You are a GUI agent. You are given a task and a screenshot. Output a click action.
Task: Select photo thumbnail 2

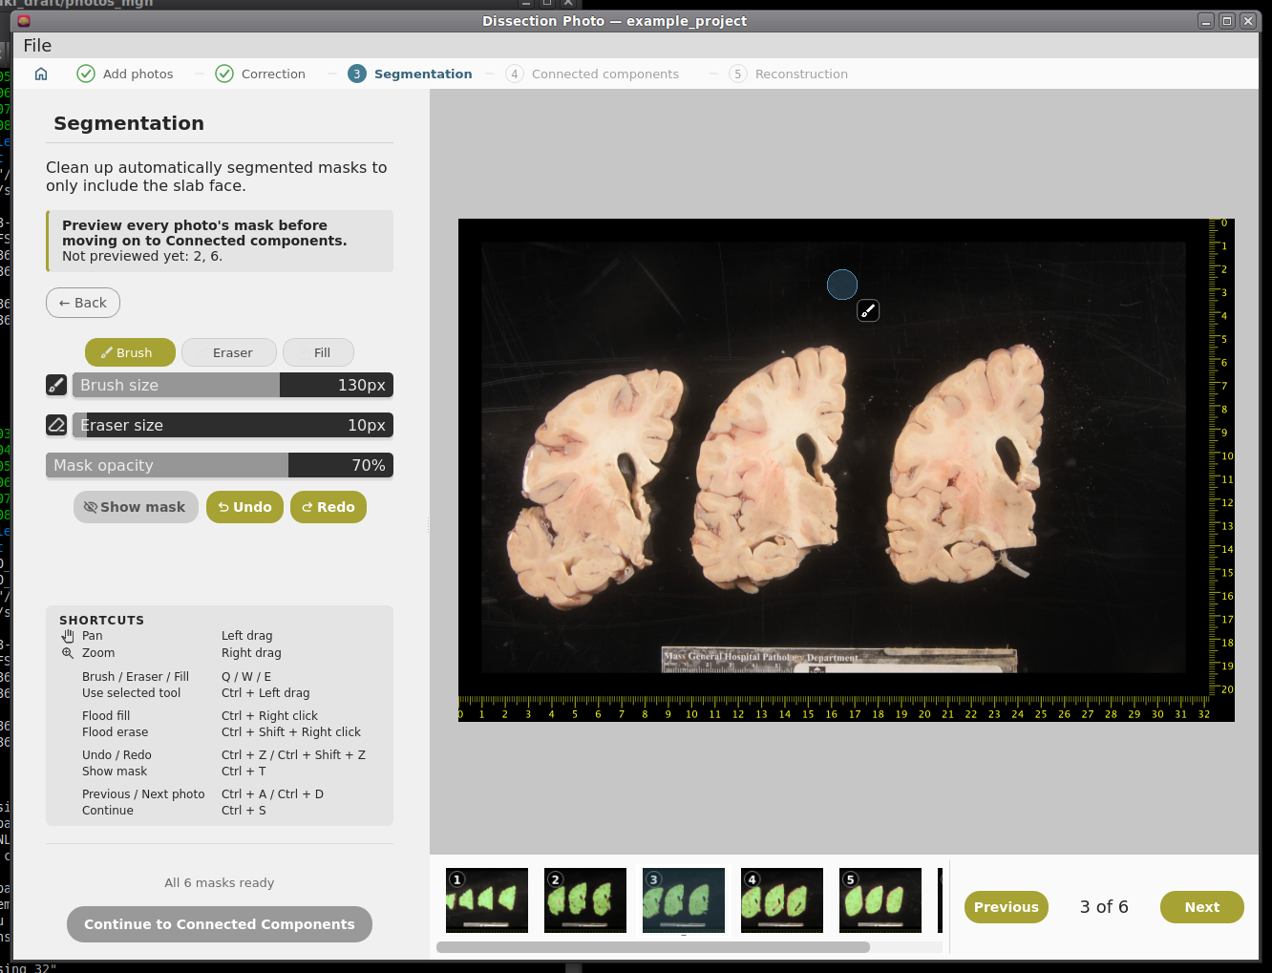click(585, 900)
